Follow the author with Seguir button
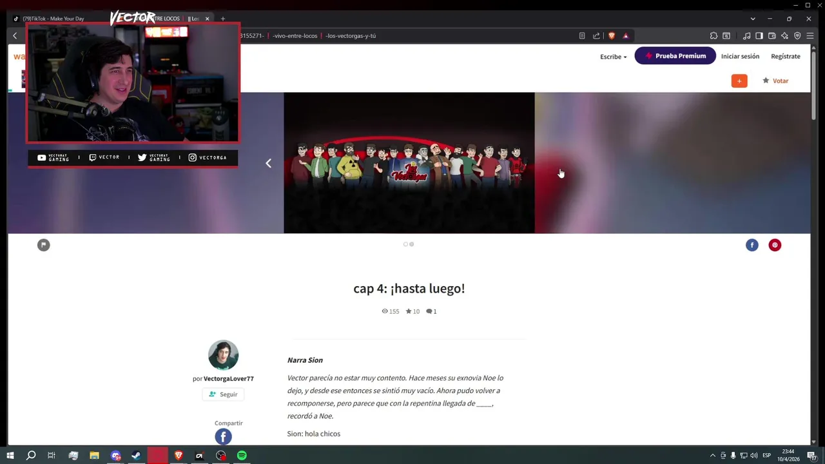 coord(223,394)
